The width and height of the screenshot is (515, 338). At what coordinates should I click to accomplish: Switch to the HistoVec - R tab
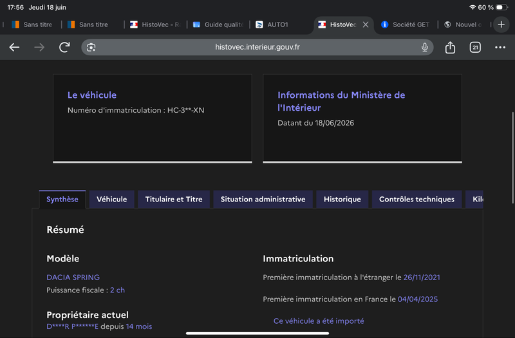155,24
